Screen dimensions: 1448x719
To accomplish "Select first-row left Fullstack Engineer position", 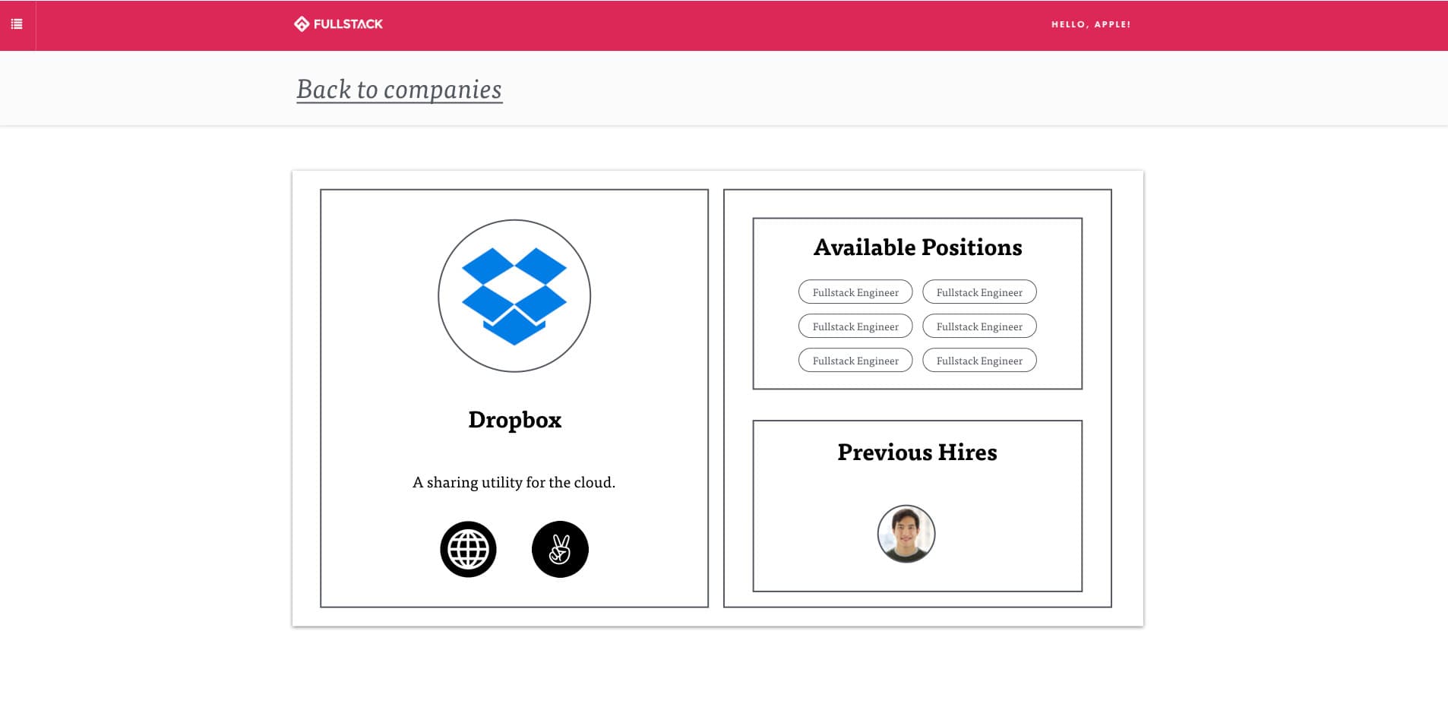I will click(855, 292).
